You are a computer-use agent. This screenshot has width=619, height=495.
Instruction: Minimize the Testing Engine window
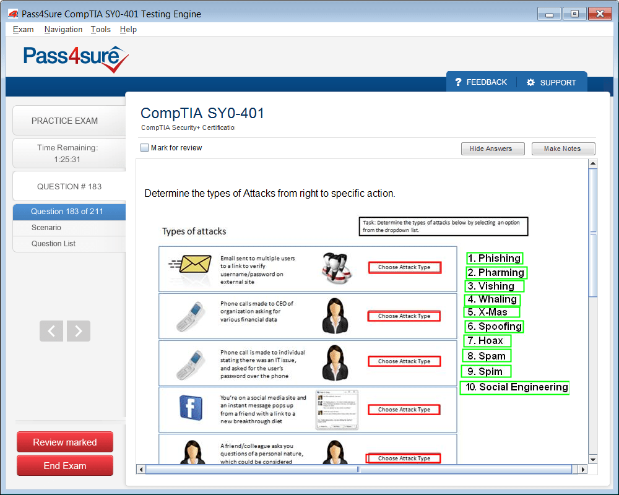[x=549, y=14]
